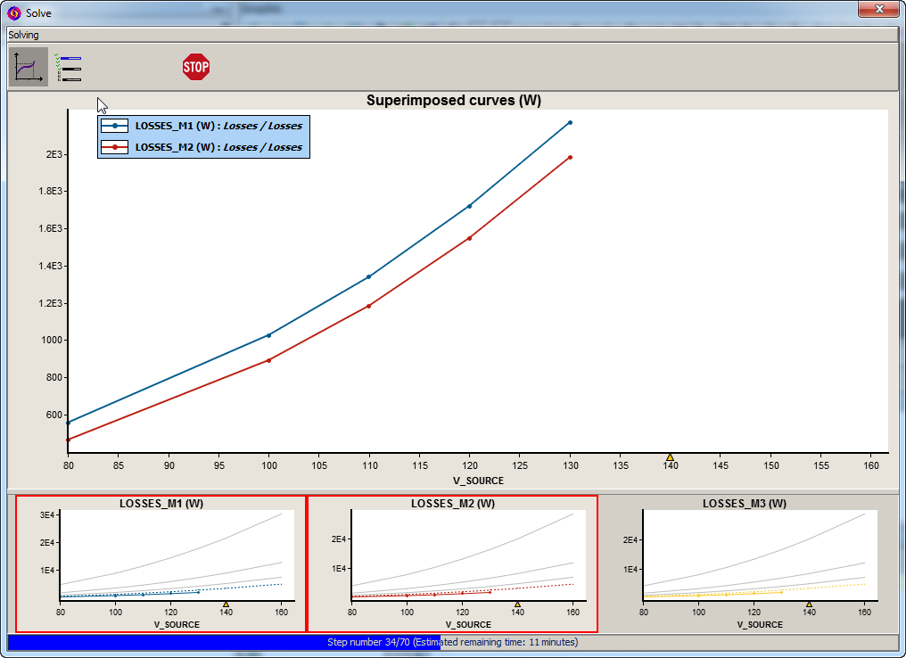Image resolution: width=906 pixels, height=658 pixels.
Task: Click the Solve app icon in title bar
Action: (x=14, y=13)
